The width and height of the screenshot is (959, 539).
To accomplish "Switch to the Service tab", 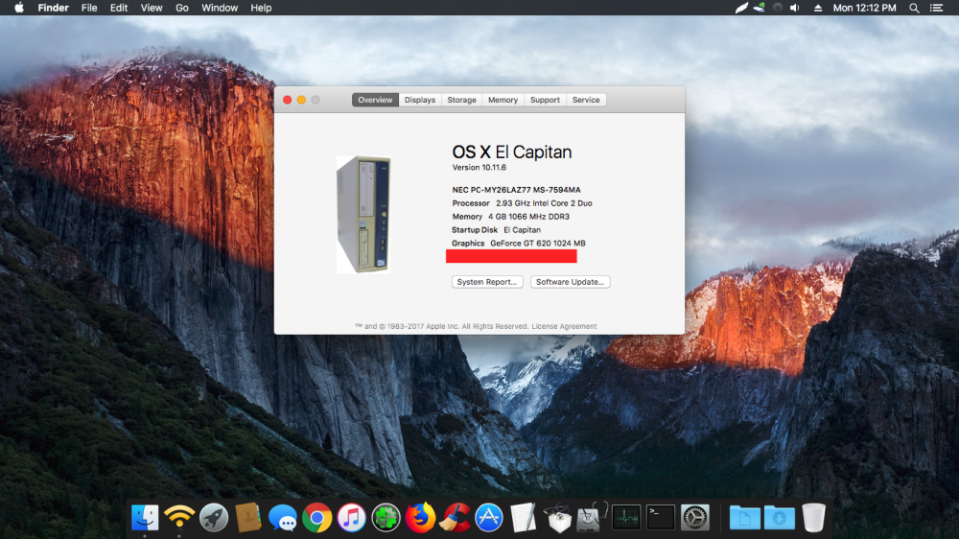I will [x=586, y=100].
